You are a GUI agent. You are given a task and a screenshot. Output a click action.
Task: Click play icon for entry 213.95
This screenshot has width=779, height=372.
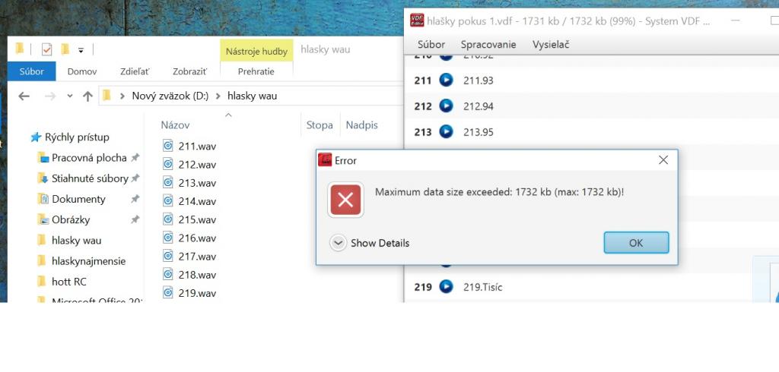(x=446, y=131)
